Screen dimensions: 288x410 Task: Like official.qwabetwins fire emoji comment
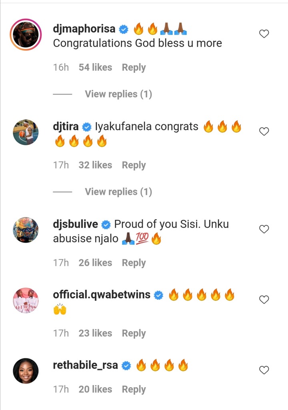click(x=264, y=299)
